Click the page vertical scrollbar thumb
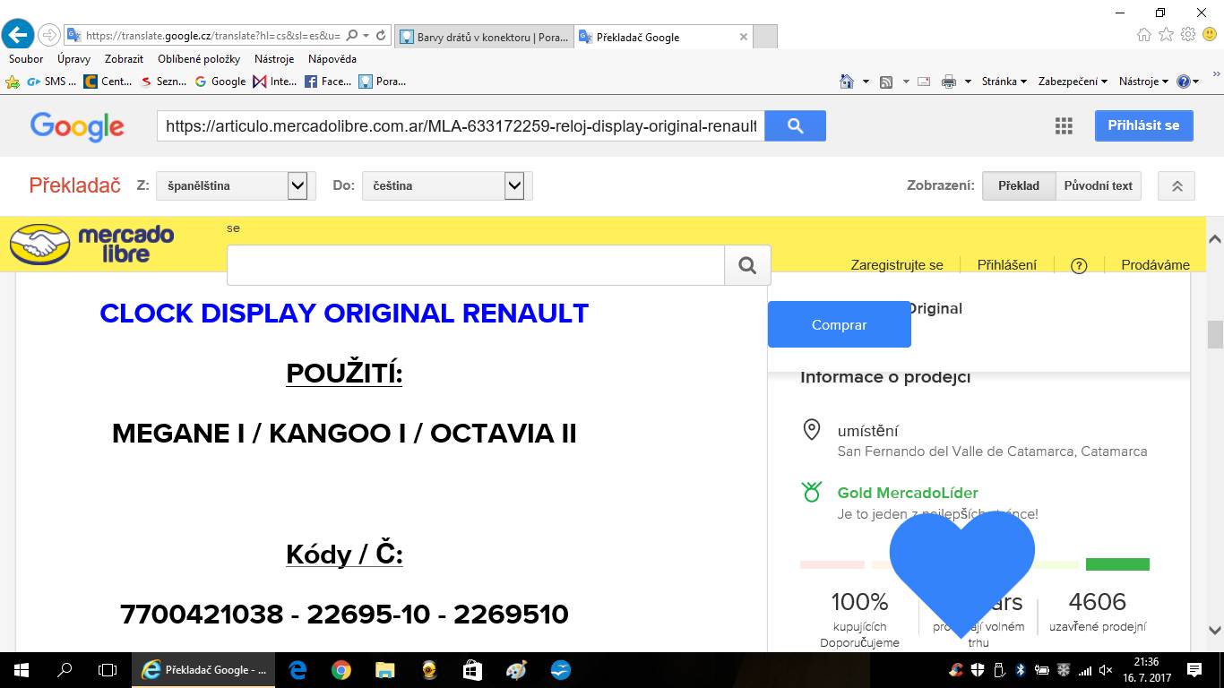 coord(1215,334)
